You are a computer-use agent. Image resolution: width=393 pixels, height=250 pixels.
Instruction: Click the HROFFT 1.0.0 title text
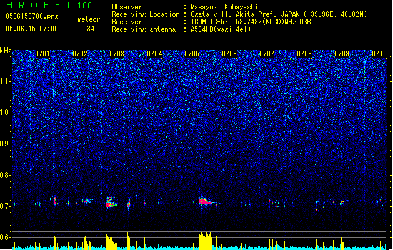49,5
